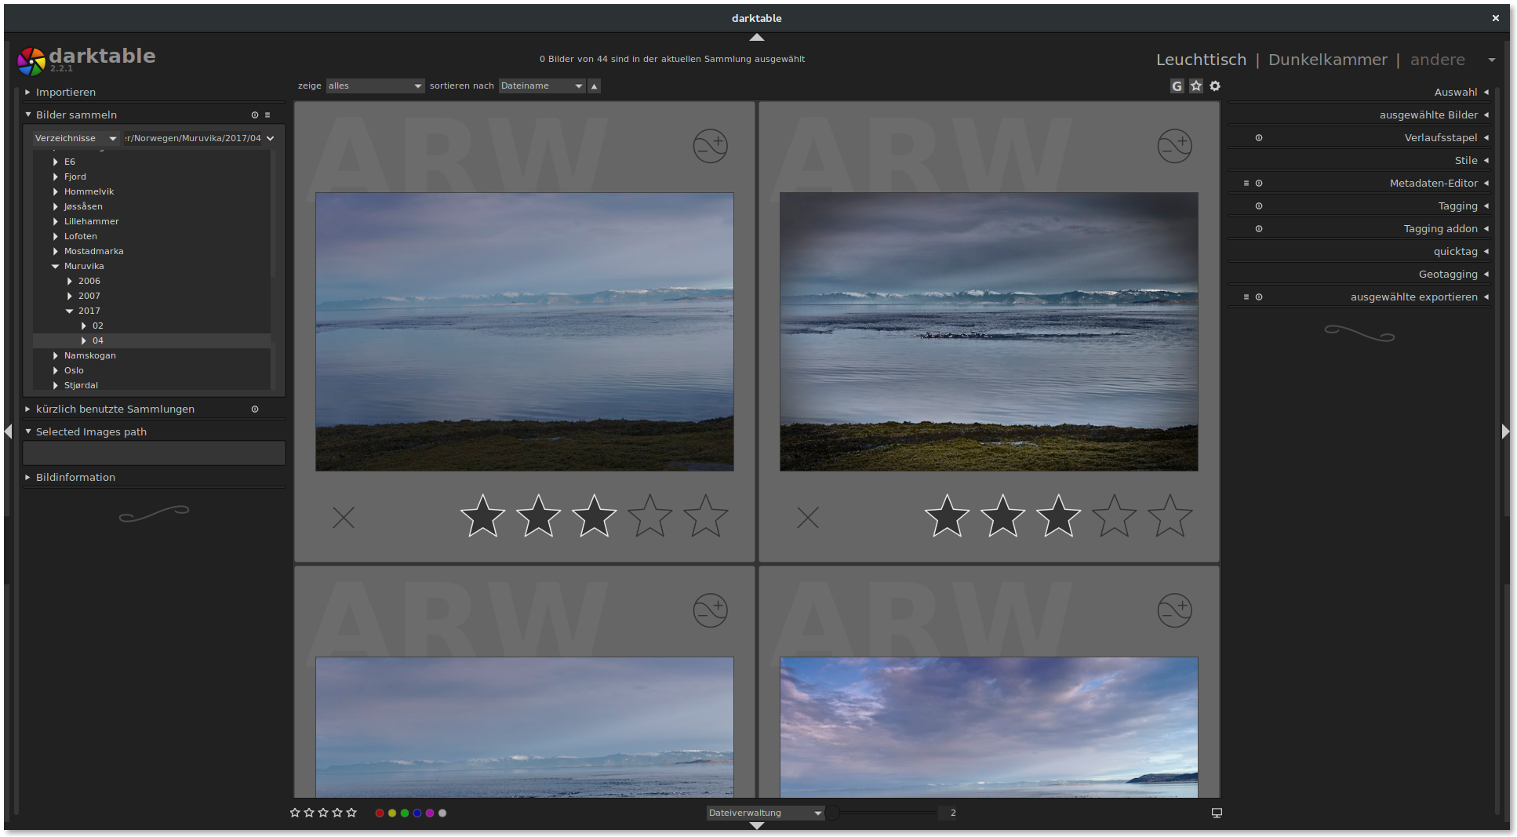Open the 'andere' views dropdown arrow
The image size is (1517, 837).
[1491, 60]
